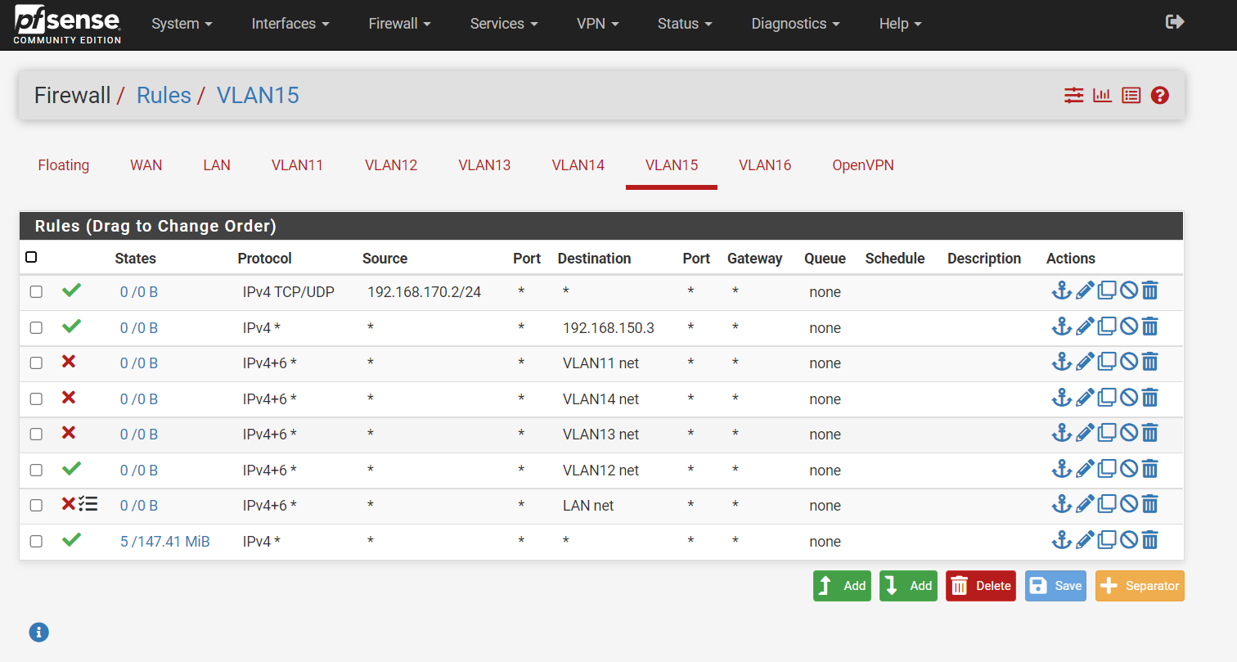Switch to the LAN tab
This screenshot has height=662, width=1237.
coord(217,165)
